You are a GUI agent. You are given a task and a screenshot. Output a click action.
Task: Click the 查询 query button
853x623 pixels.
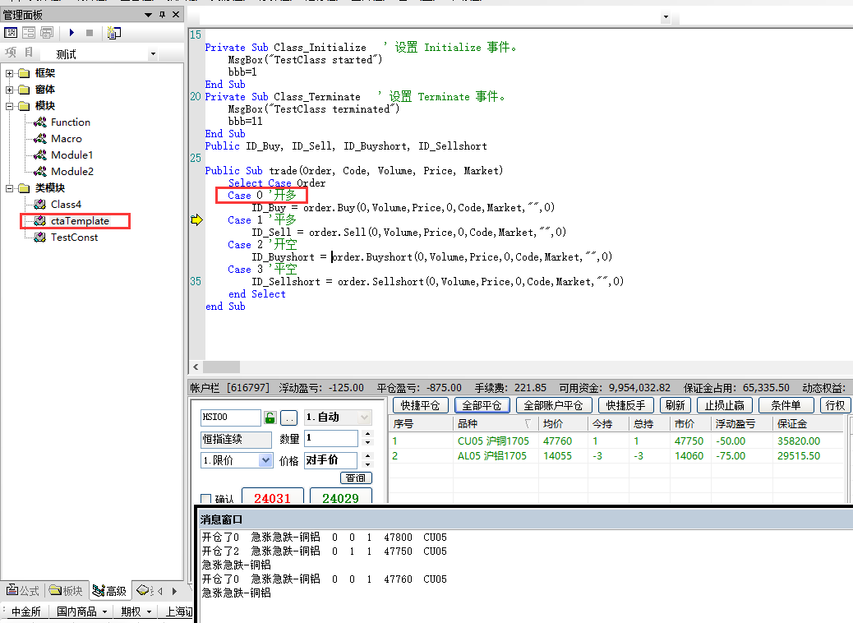tap(356, 478)
